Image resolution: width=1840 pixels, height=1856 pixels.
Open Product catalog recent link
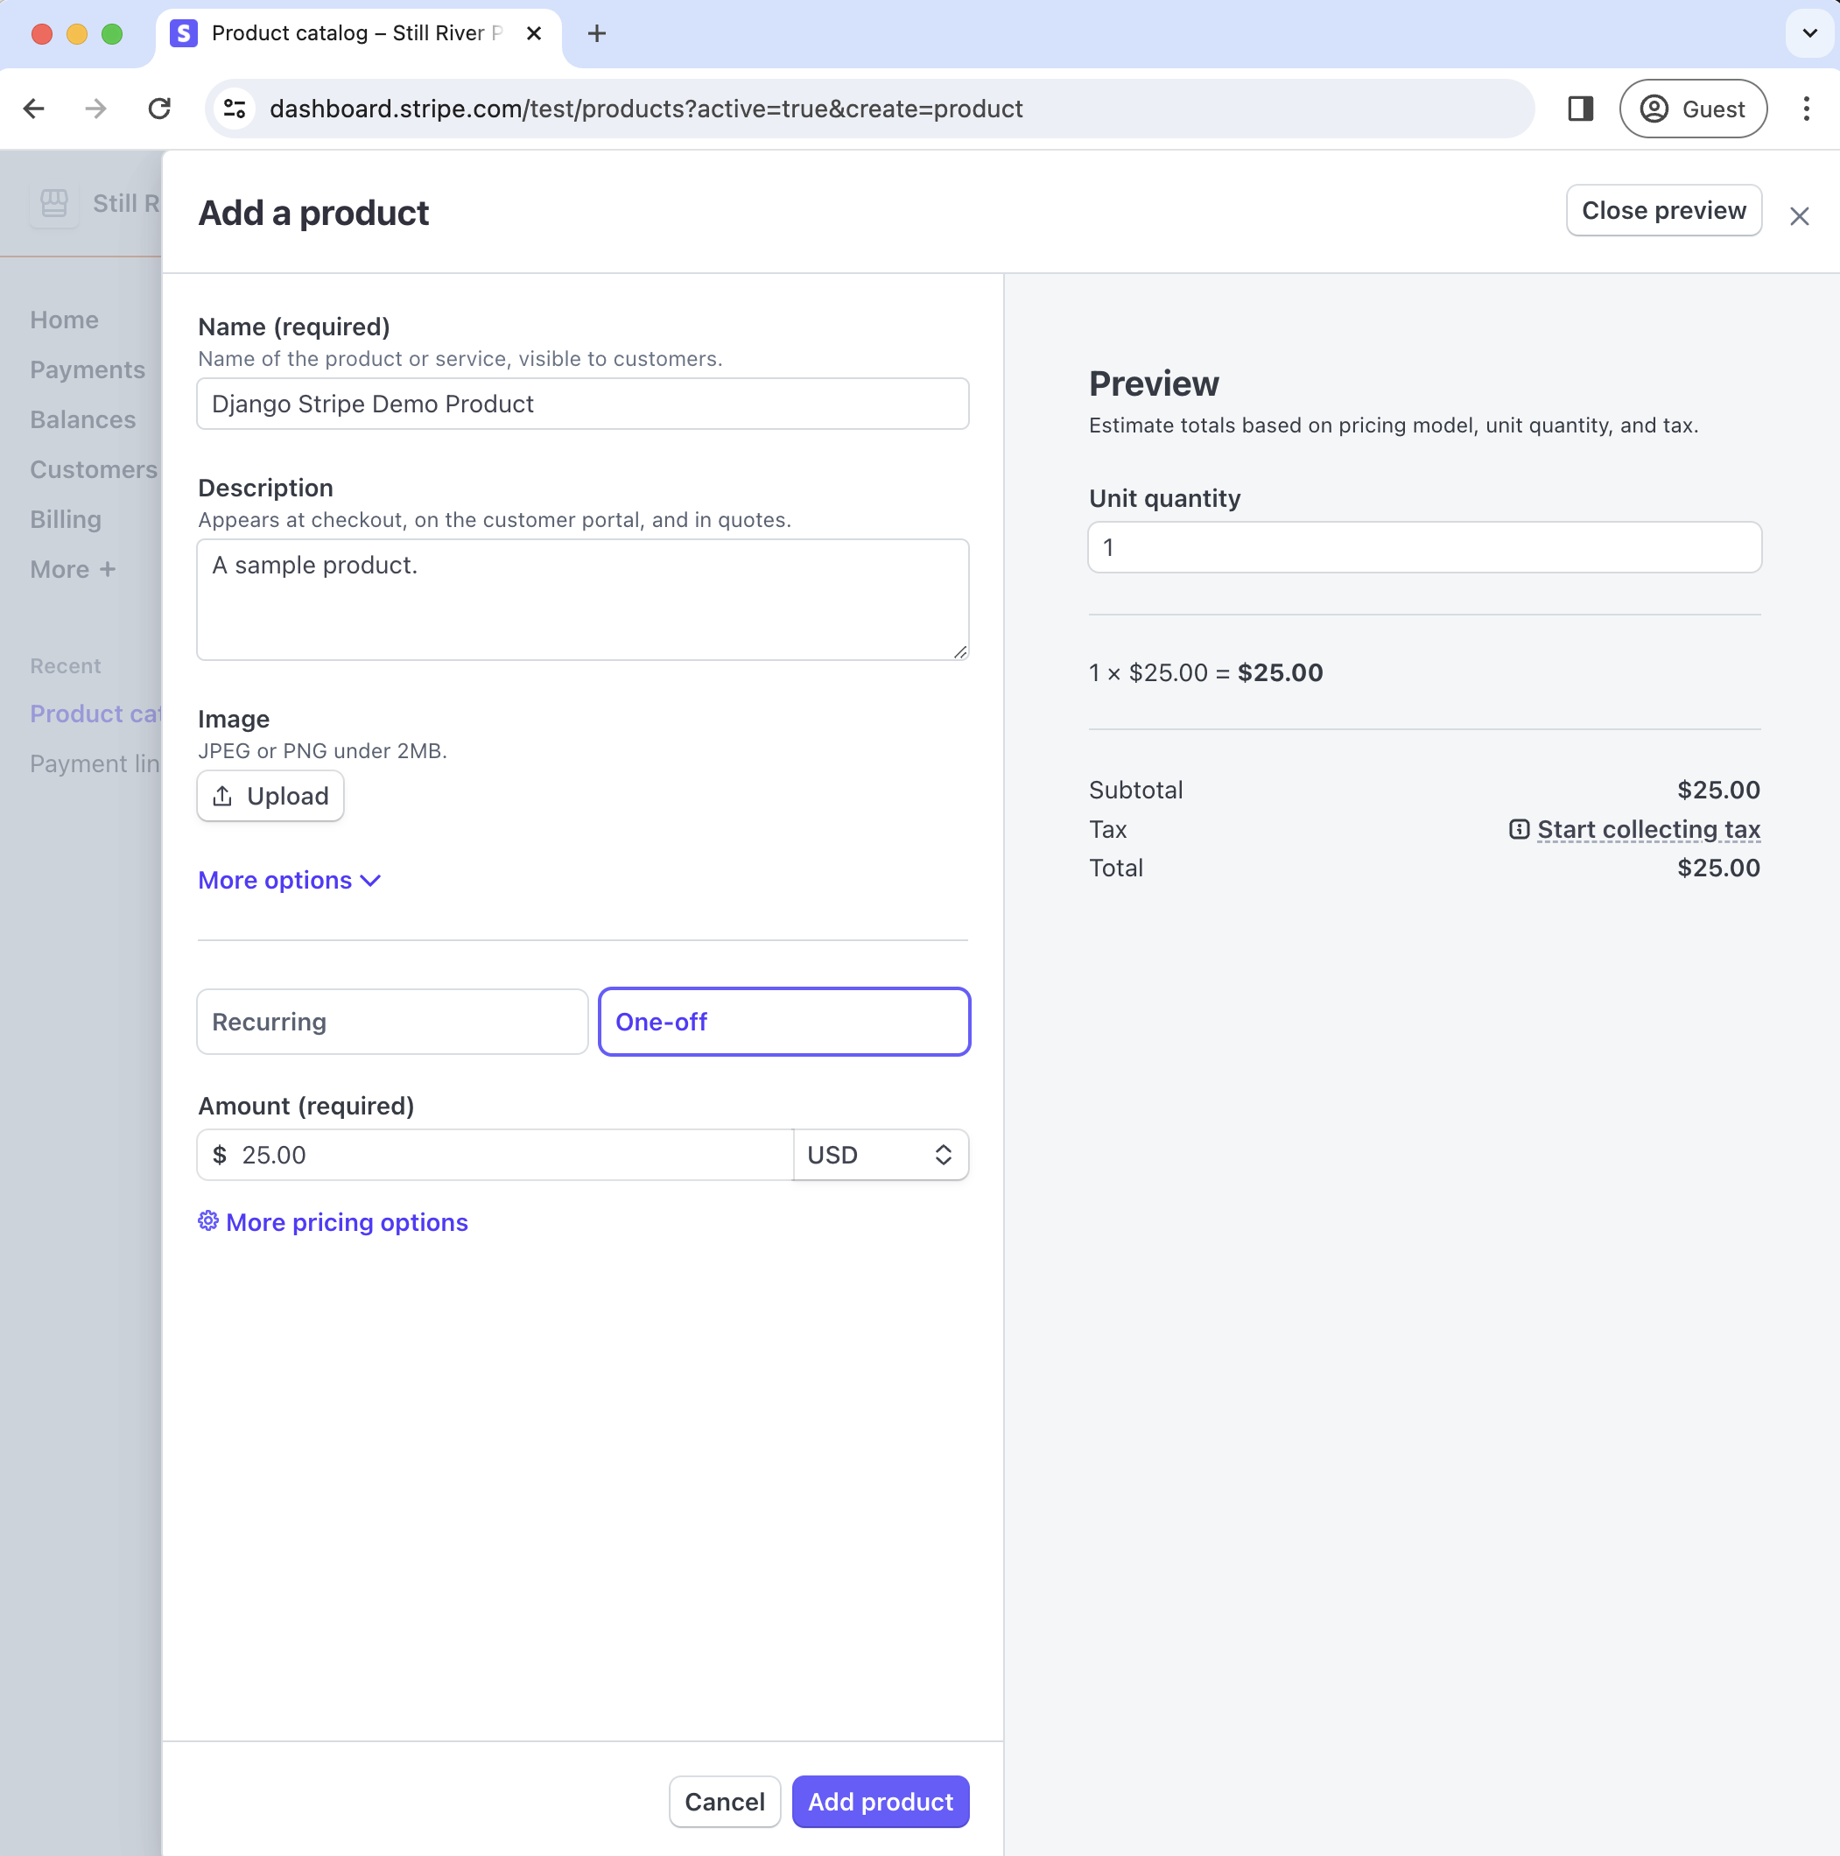click(96, 714)
